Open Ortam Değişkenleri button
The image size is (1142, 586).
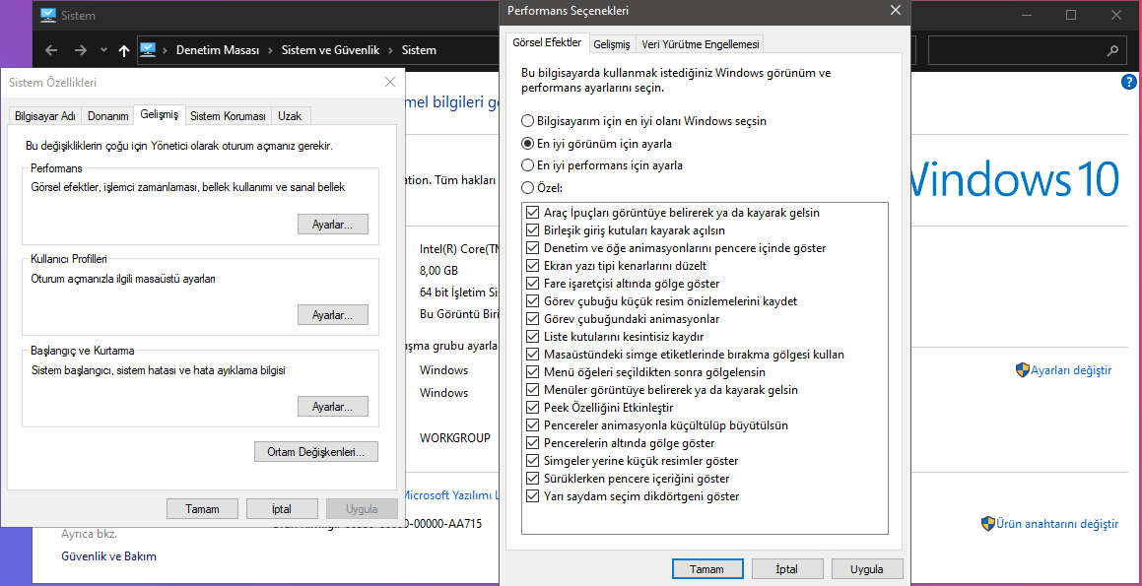(317, 451)
